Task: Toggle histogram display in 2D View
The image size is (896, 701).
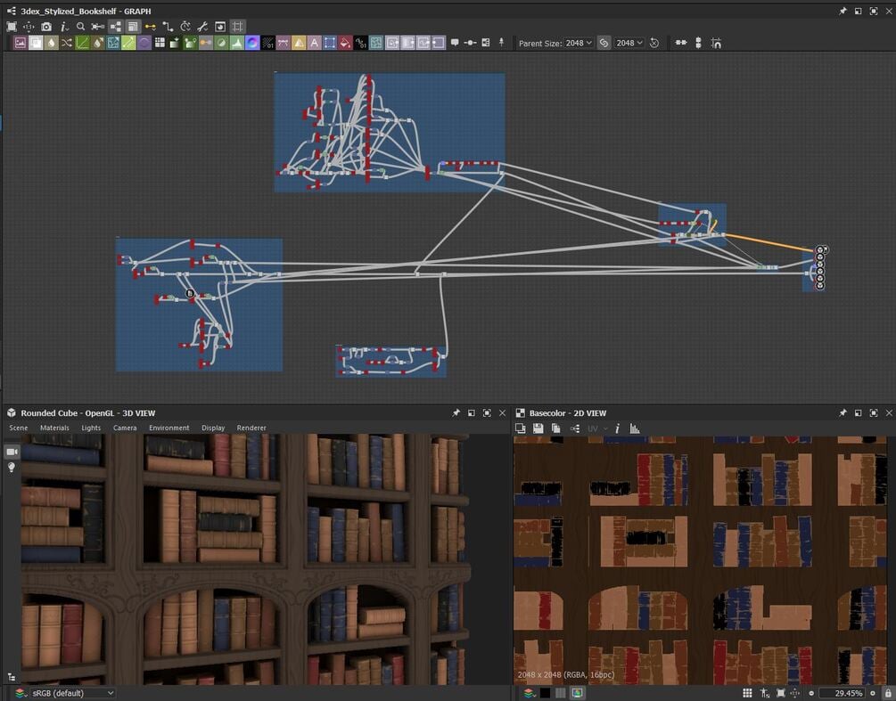Action: 634,428
